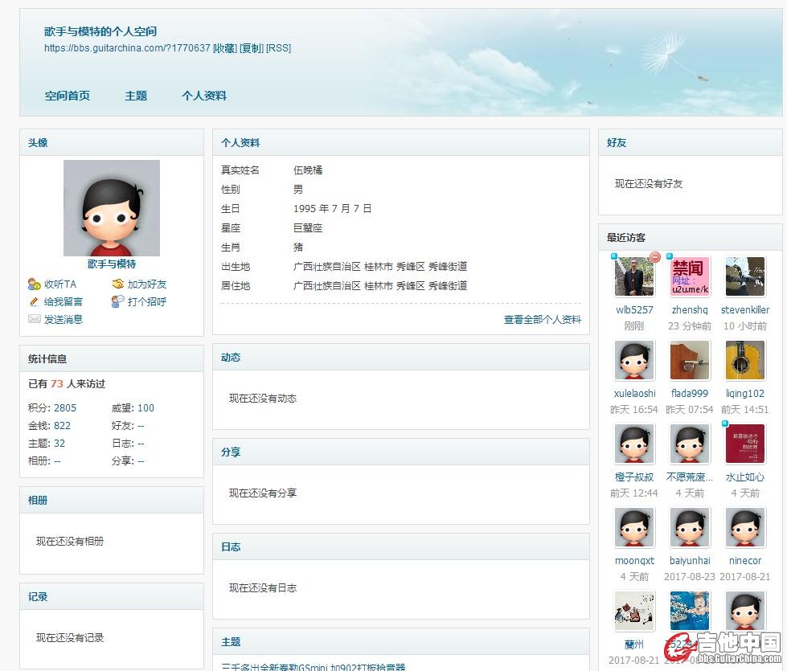Click the 打个招呼 greeting icon
The image size is (787, 671).
click(x=117, y=302)
